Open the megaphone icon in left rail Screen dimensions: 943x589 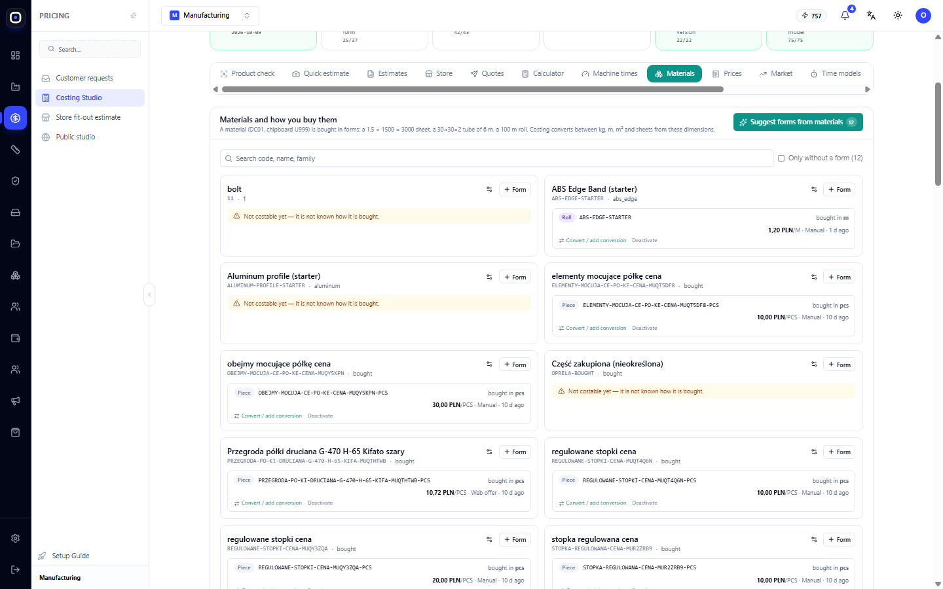pyautogui.click(x=16, y=401)
